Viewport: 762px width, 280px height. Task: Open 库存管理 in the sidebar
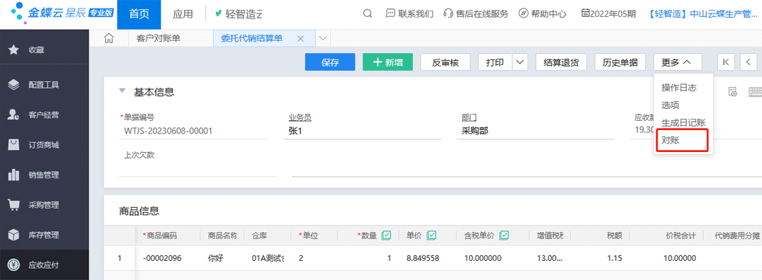[44, 235]
